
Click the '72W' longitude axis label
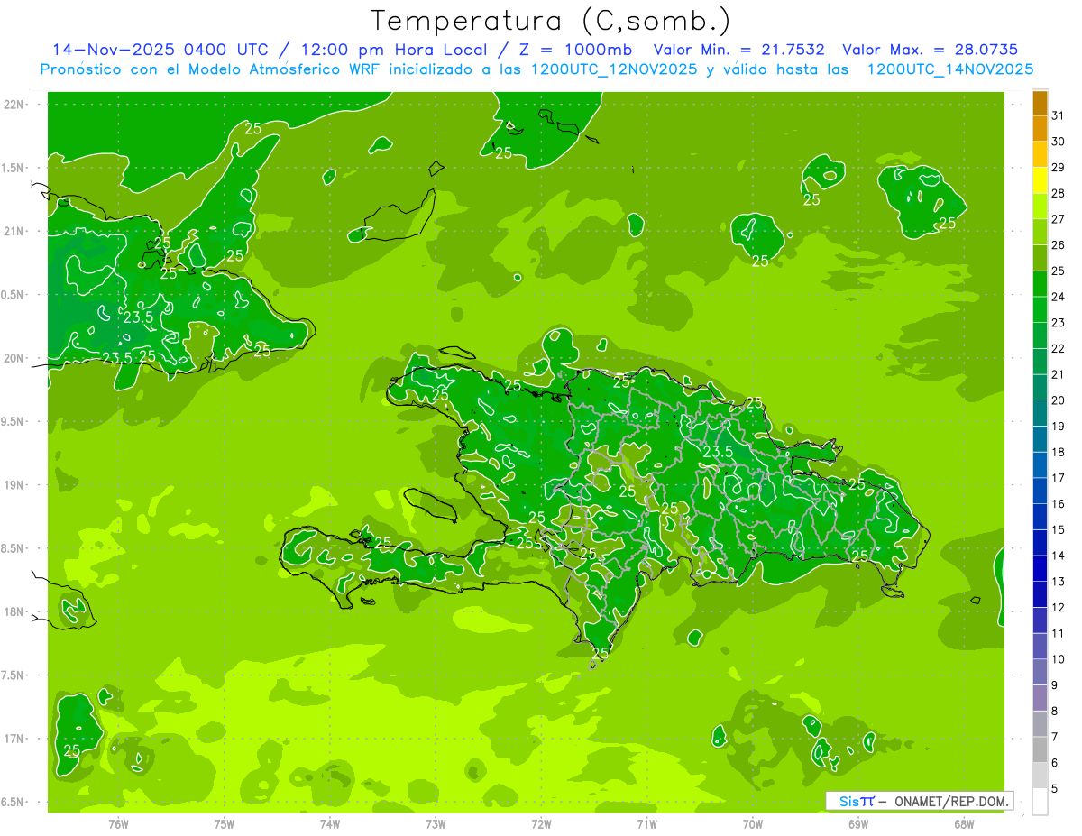(541, 824)
